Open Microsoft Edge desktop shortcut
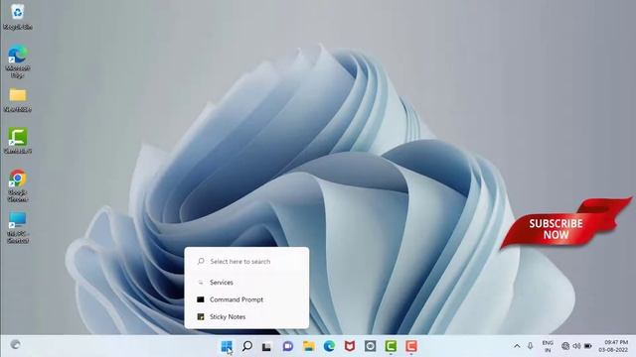This screenshot has height=357, width=636. pos(18,61)
